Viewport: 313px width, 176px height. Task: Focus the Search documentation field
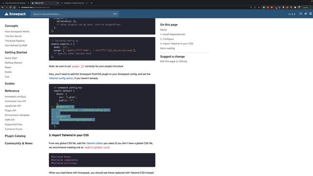pyautogui.click(x=75, y=14)
